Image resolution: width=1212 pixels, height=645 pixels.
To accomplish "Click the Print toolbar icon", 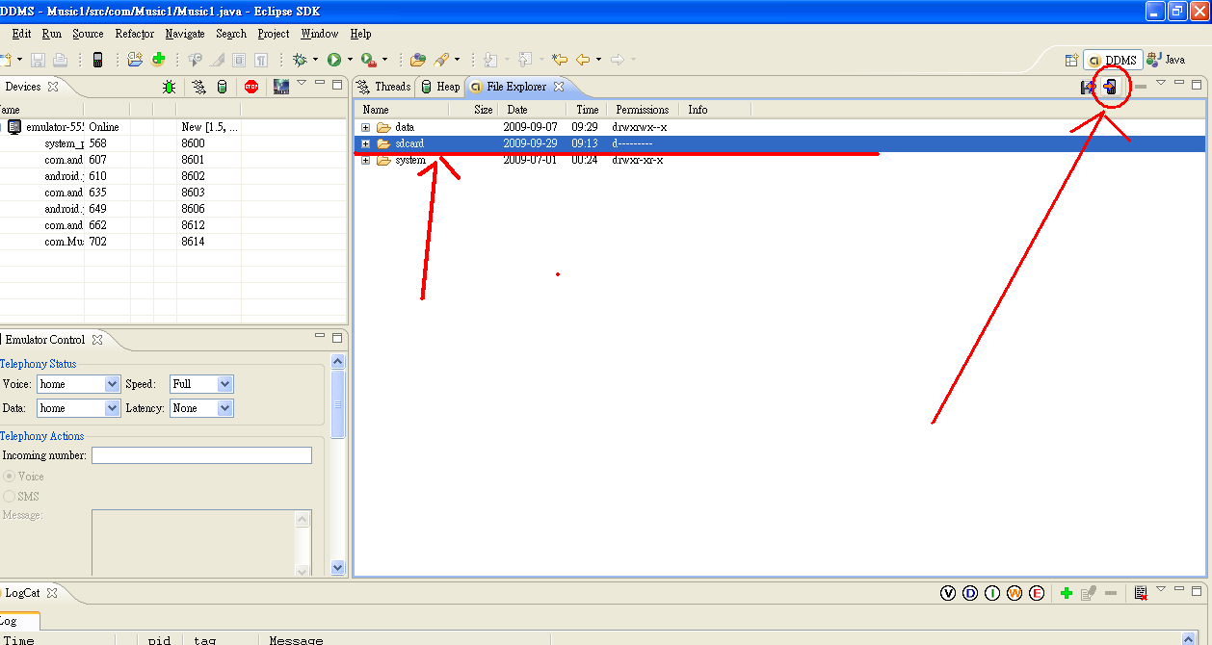I will 60,60.
